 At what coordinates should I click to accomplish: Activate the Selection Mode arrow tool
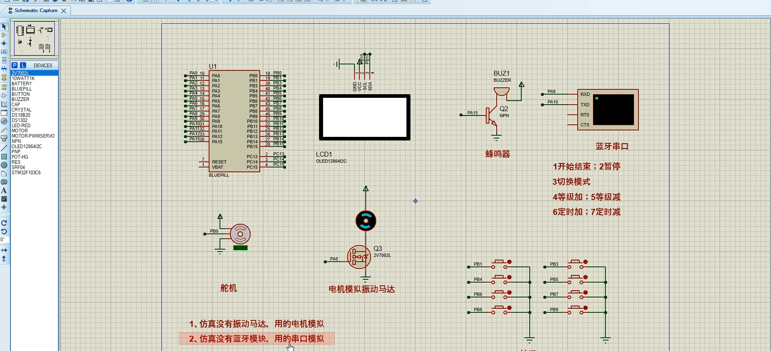(x=4, y=27)
